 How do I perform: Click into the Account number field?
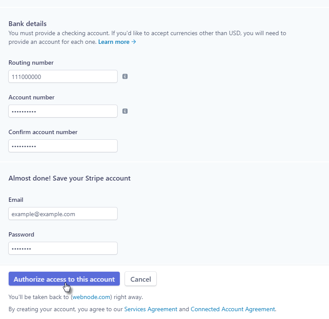click(63, 111)
